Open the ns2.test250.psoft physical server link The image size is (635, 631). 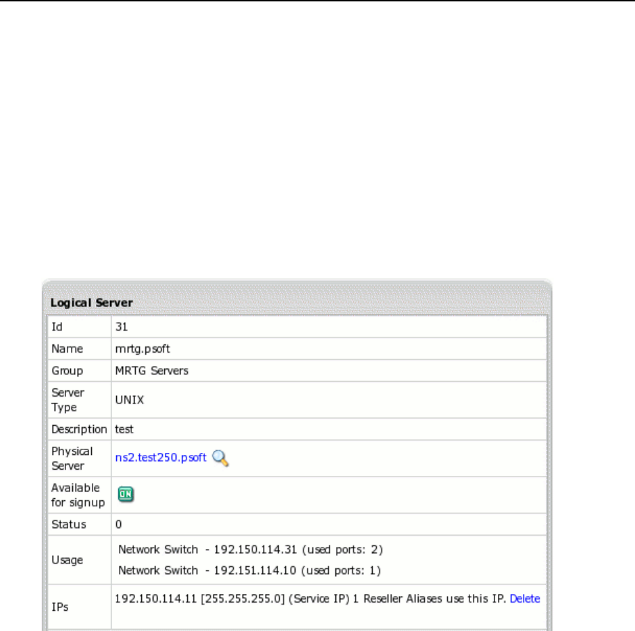(161, 458)
